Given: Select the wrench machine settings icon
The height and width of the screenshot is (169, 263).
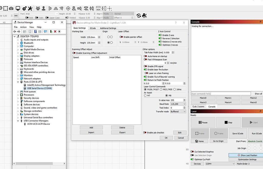Looking at the screenshot, I should (30, 8).
